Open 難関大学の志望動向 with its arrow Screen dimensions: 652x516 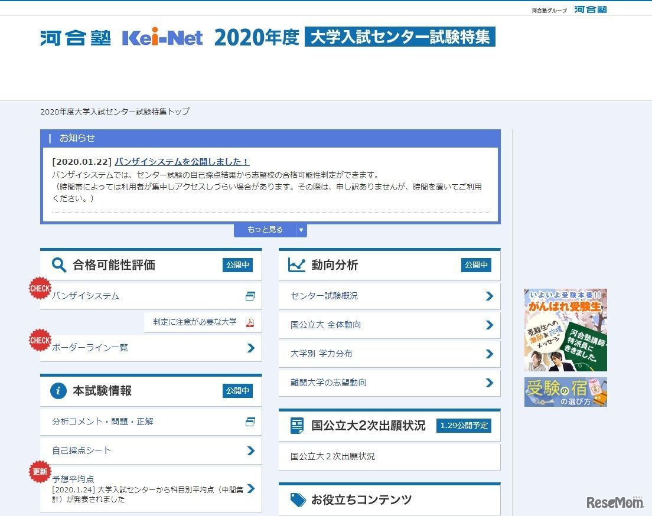(489, 383)
